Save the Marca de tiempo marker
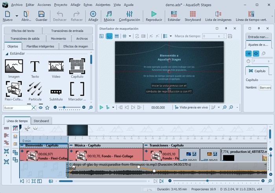 230,36
